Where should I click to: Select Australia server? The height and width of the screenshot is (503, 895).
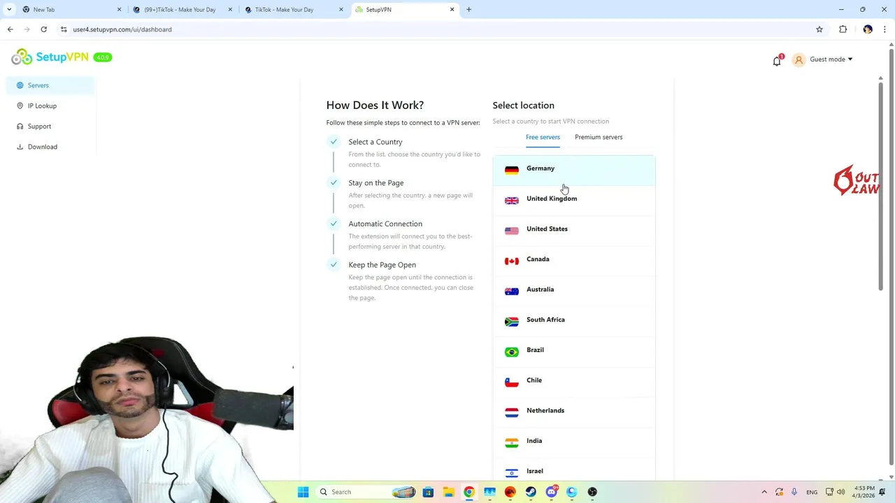point(574,291)
